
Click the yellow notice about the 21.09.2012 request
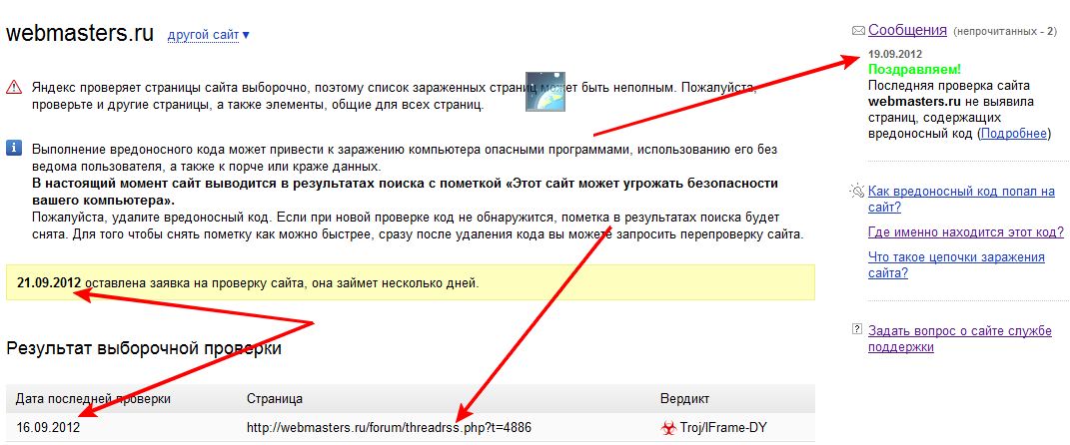click(x=410, y=282)
